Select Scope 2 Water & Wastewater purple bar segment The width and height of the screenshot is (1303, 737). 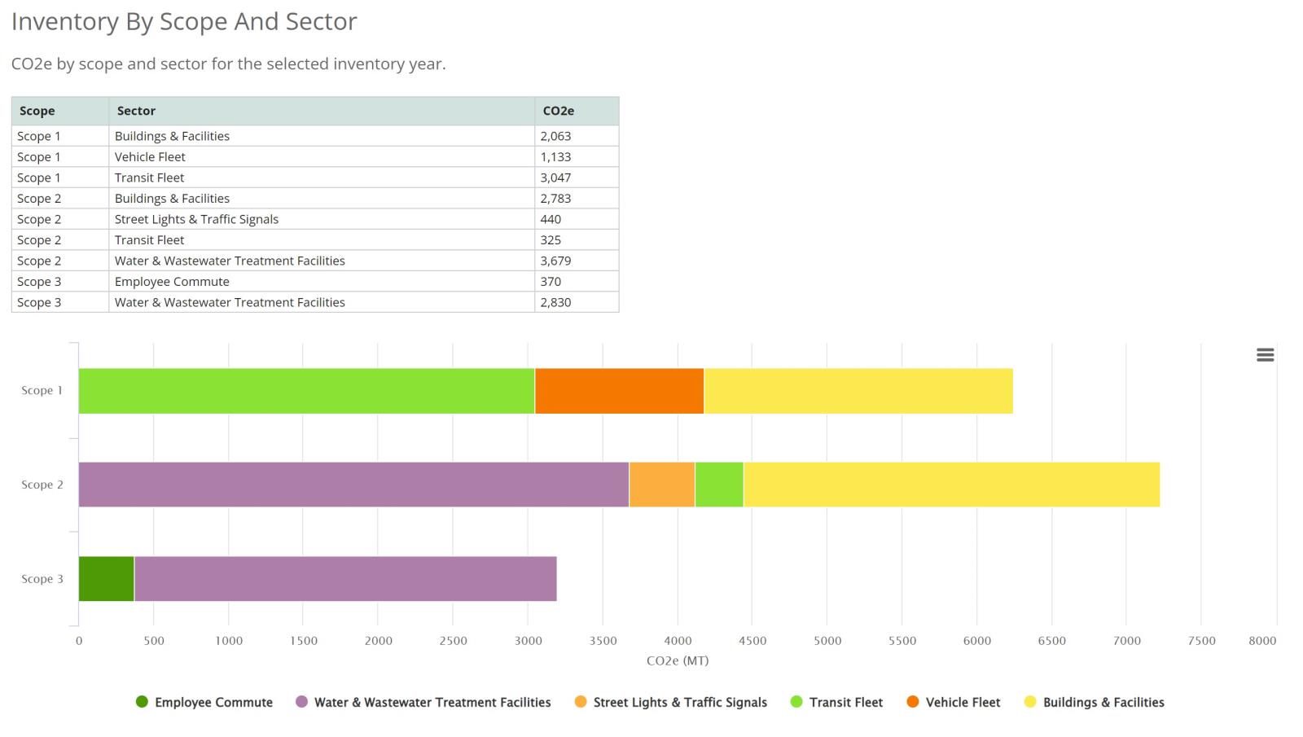point(354,485)
